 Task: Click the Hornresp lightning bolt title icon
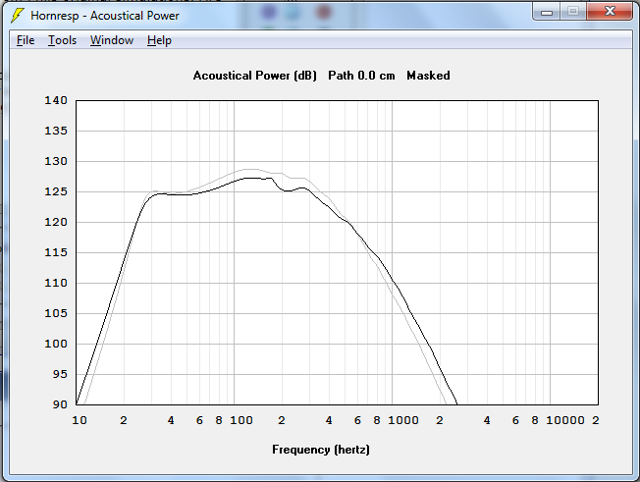(18, 16)
